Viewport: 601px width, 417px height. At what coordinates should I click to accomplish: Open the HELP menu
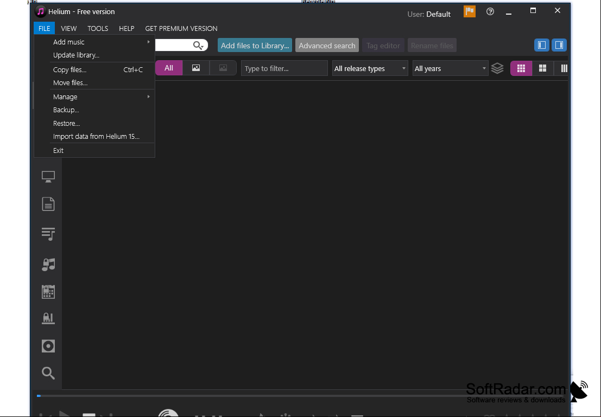126,28
